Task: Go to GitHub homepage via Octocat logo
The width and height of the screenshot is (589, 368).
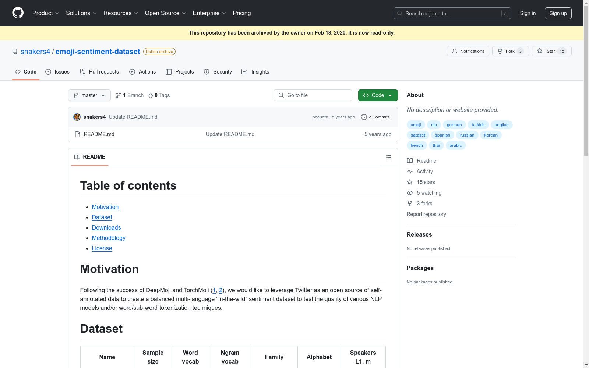Action: 18,13
